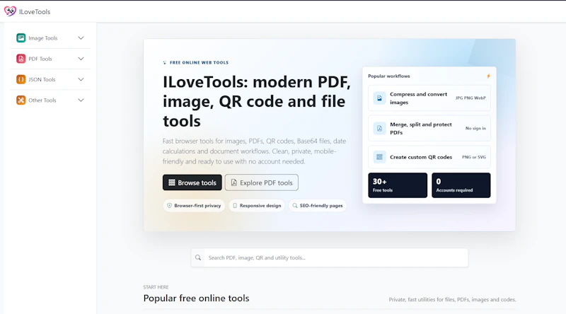Image resolution: width=566 pixels, height=314 pixels.
Task: Click the QR code icon in workflows
Action: point(379,157)
